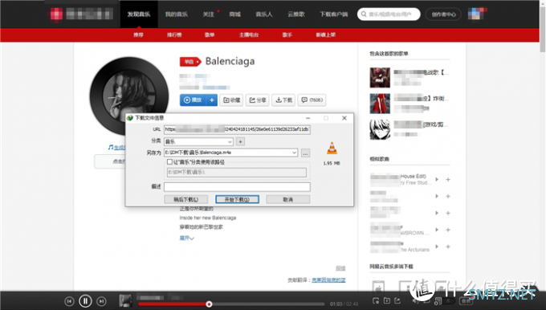
Task: Open the lyric translation contributor link
Action: [328, 280]
